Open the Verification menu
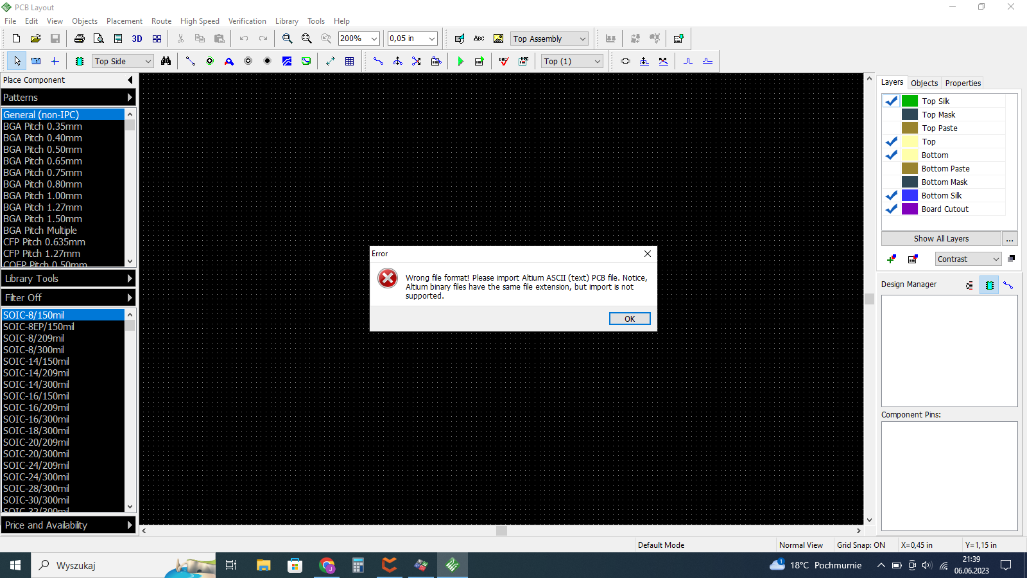The height and width of the screenshot is (578, 1027). point(247,21)
